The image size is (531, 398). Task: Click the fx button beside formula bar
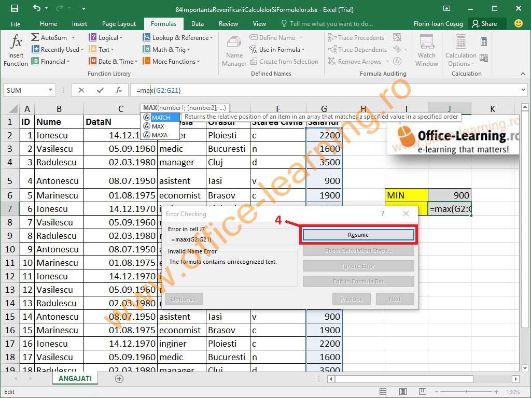(x=119, y=90)
